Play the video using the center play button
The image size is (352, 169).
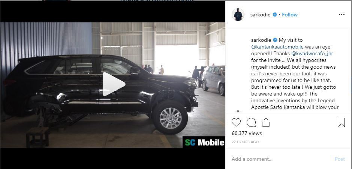(114, 84)
